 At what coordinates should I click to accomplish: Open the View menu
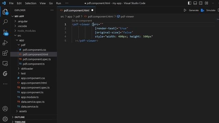pos(42,3)
